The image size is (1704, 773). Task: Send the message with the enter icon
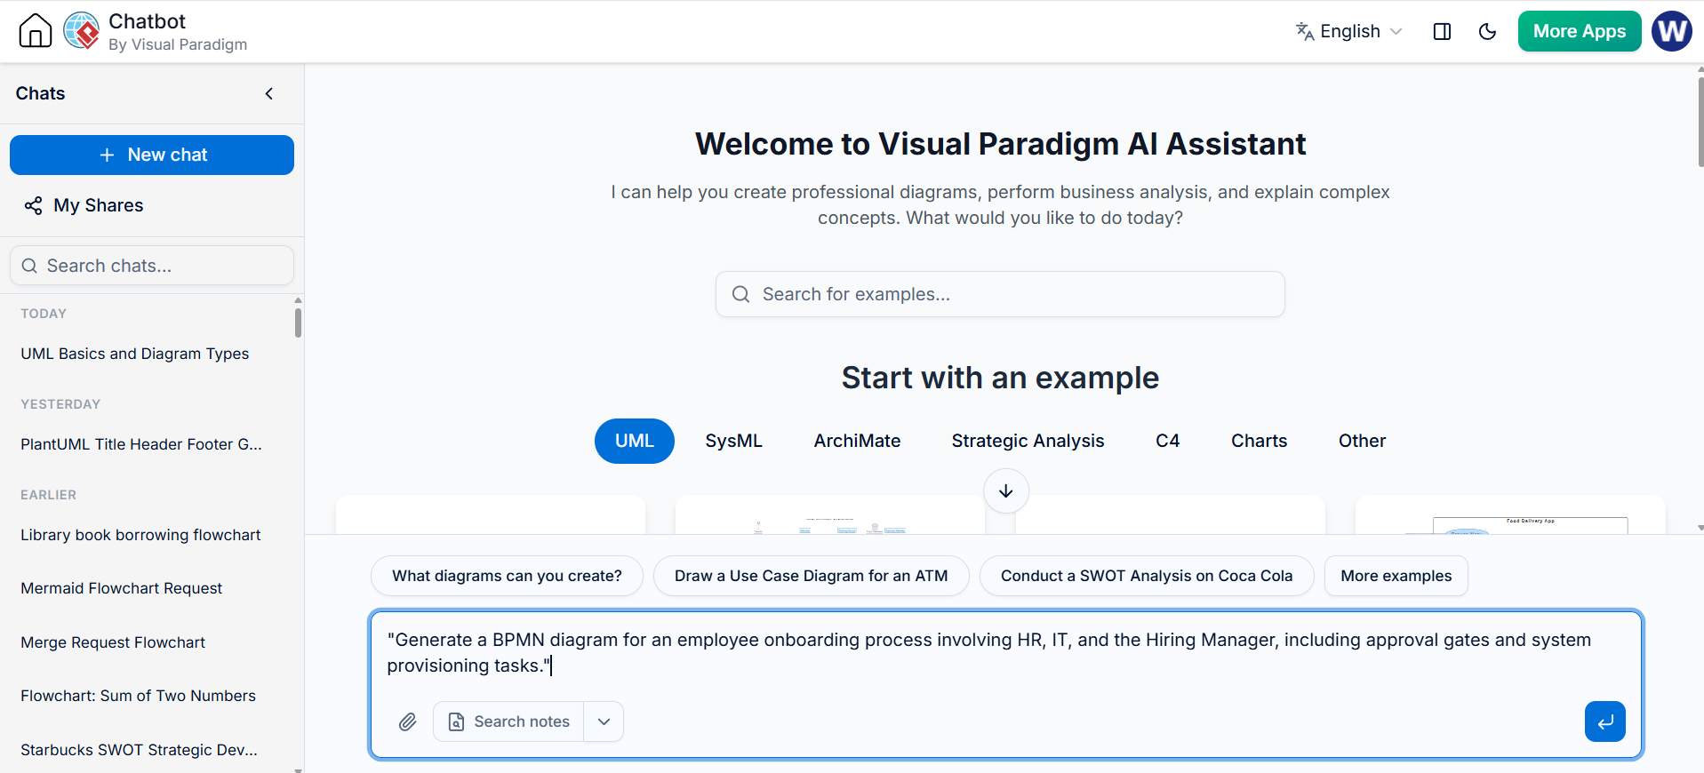[1604, 721]
